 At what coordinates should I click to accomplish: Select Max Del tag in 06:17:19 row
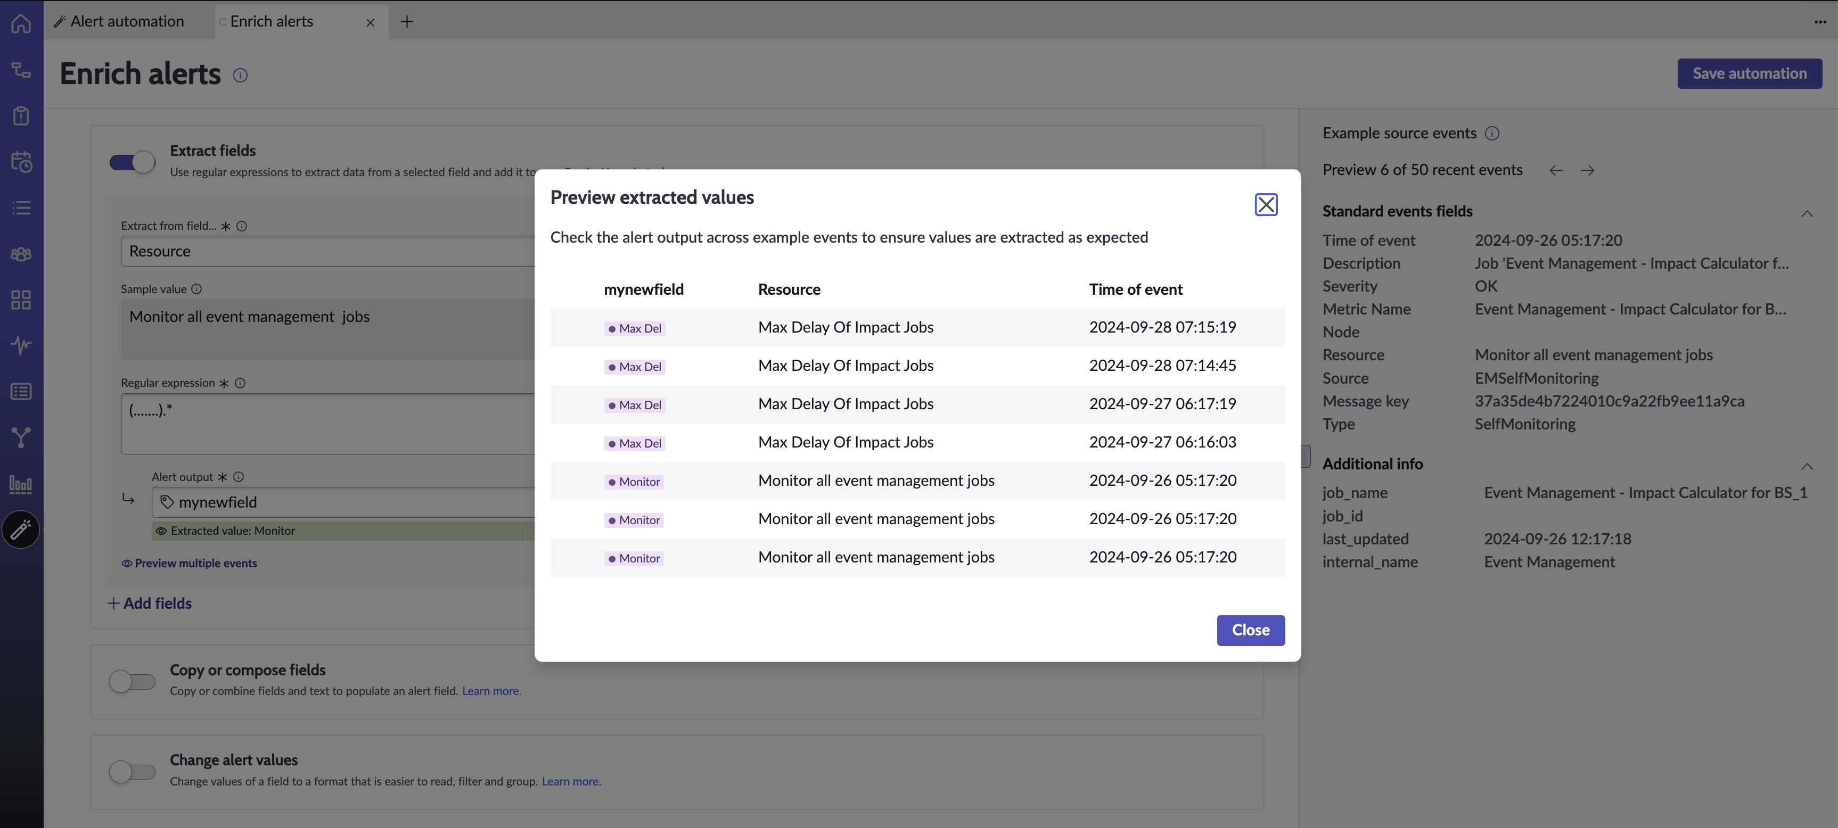pyautogui.click(x=635, y=405)
